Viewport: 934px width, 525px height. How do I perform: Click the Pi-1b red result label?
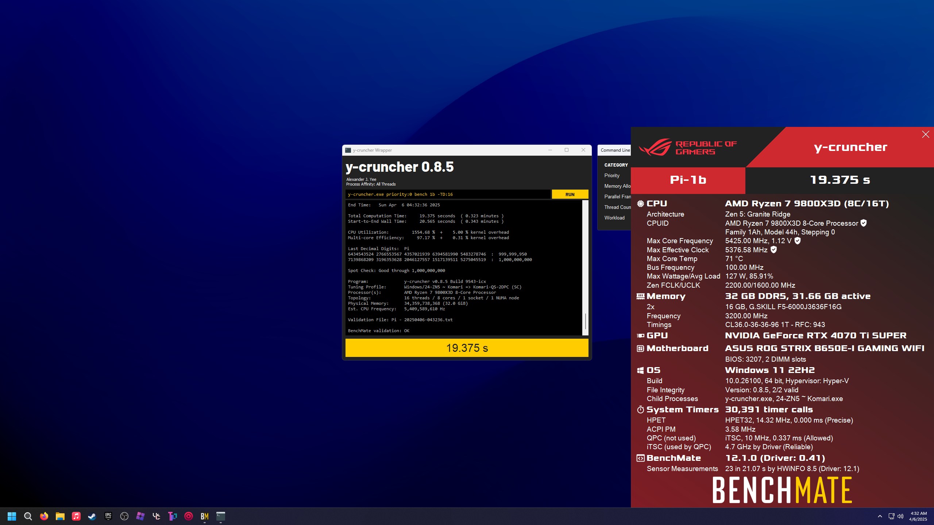(688, 180)
